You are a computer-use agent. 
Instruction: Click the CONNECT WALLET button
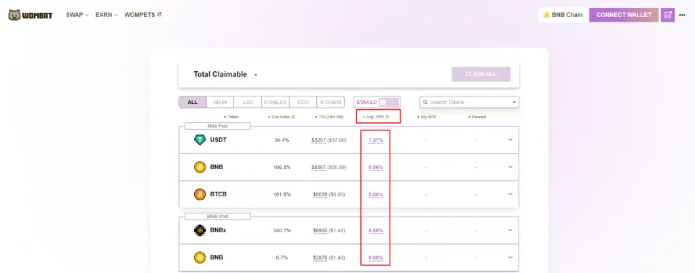point(624,15)
